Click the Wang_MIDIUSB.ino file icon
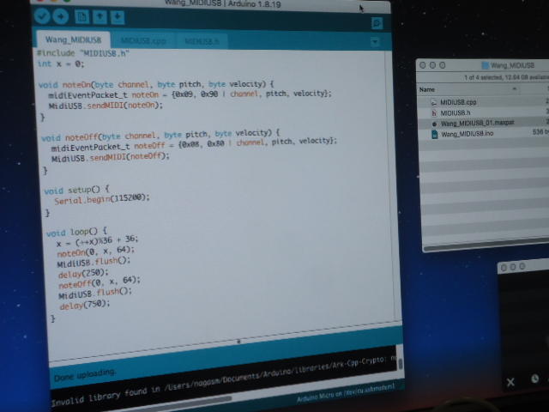Viewport: 549px width, 412px height. click(x=435, y=134)
